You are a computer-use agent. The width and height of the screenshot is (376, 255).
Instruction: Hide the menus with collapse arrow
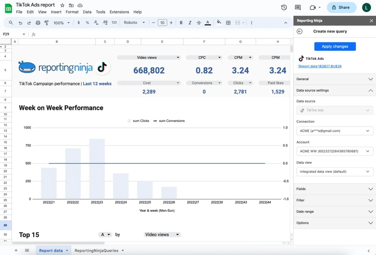pyautogui.click(x=285, y=23)
